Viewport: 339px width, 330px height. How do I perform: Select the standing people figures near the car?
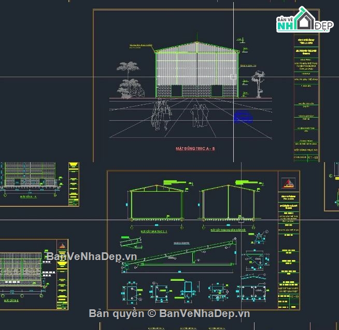[x=200, y=115]
